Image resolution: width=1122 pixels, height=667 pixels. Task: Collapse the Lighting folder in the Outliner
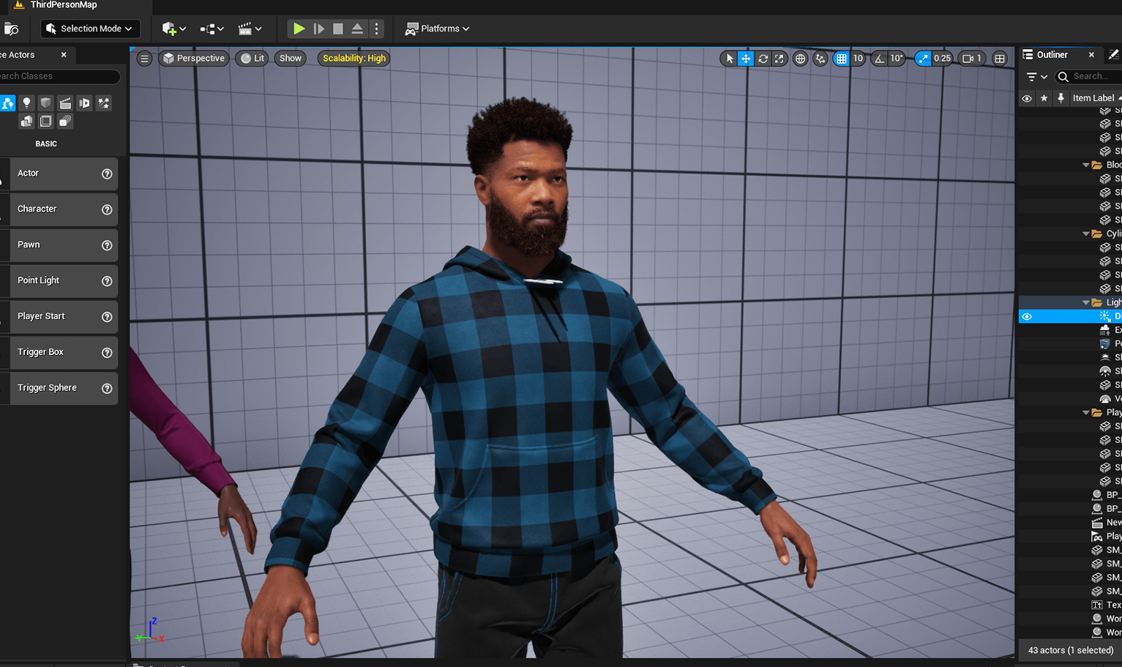[x=1087, y=302]
